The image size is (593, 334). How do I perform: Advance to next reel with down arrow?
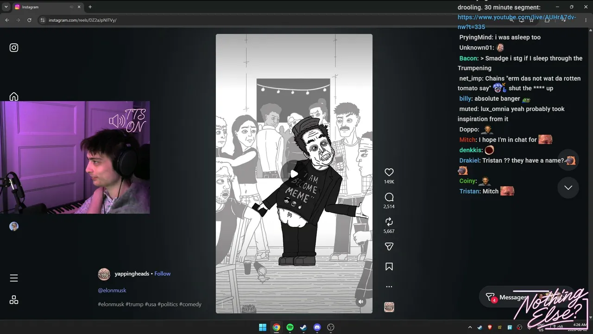[568, 187]
